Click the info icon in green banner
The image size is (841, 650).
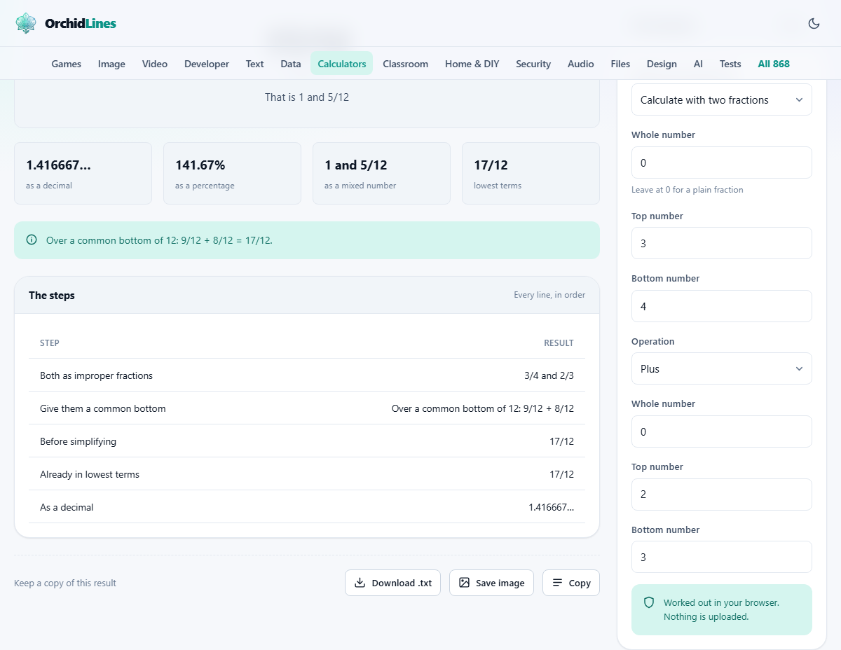32,240
